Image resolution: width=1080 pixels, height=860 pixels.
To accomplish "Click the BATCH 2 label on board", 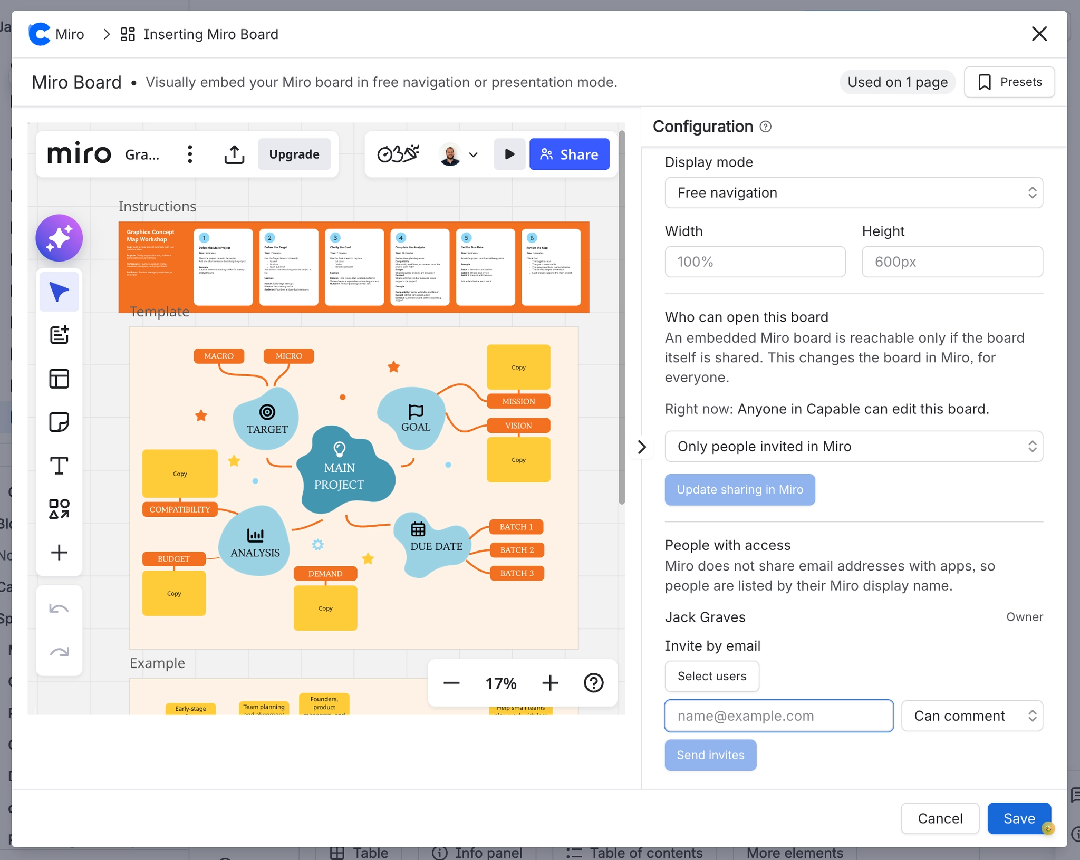I will 517,550.
